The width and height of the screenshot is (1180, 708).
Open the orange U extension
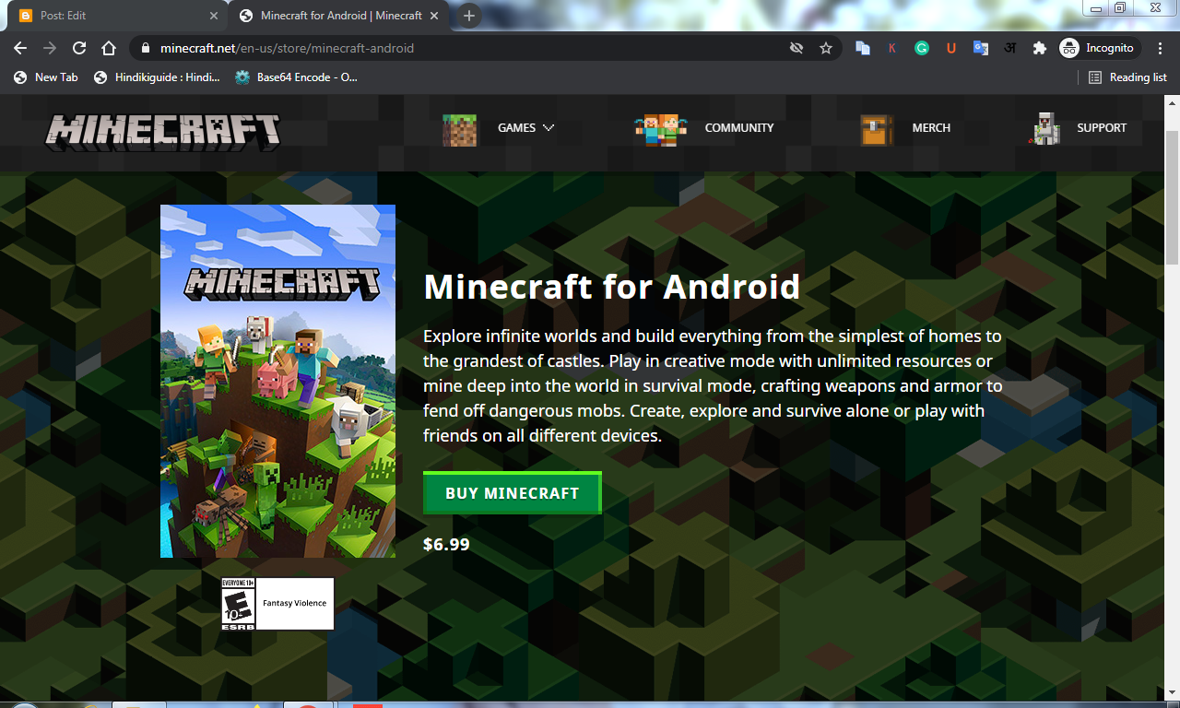pyautogui.click(x=950, y=48)
